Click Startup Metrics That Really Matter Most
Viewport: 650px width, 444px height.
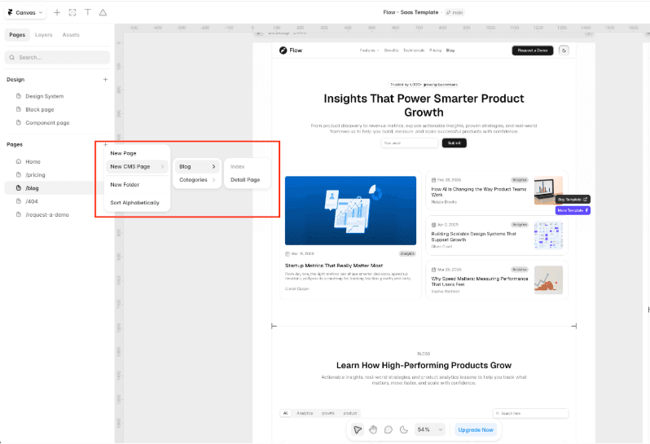click(334, 266)
